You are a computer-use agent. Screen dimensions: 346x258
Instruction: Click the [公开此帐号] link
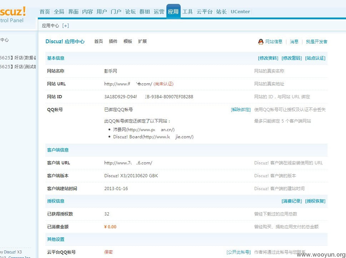(239, 252)
